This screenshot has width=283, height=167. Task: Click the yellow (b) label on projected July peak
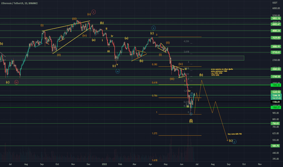[201, 75]
